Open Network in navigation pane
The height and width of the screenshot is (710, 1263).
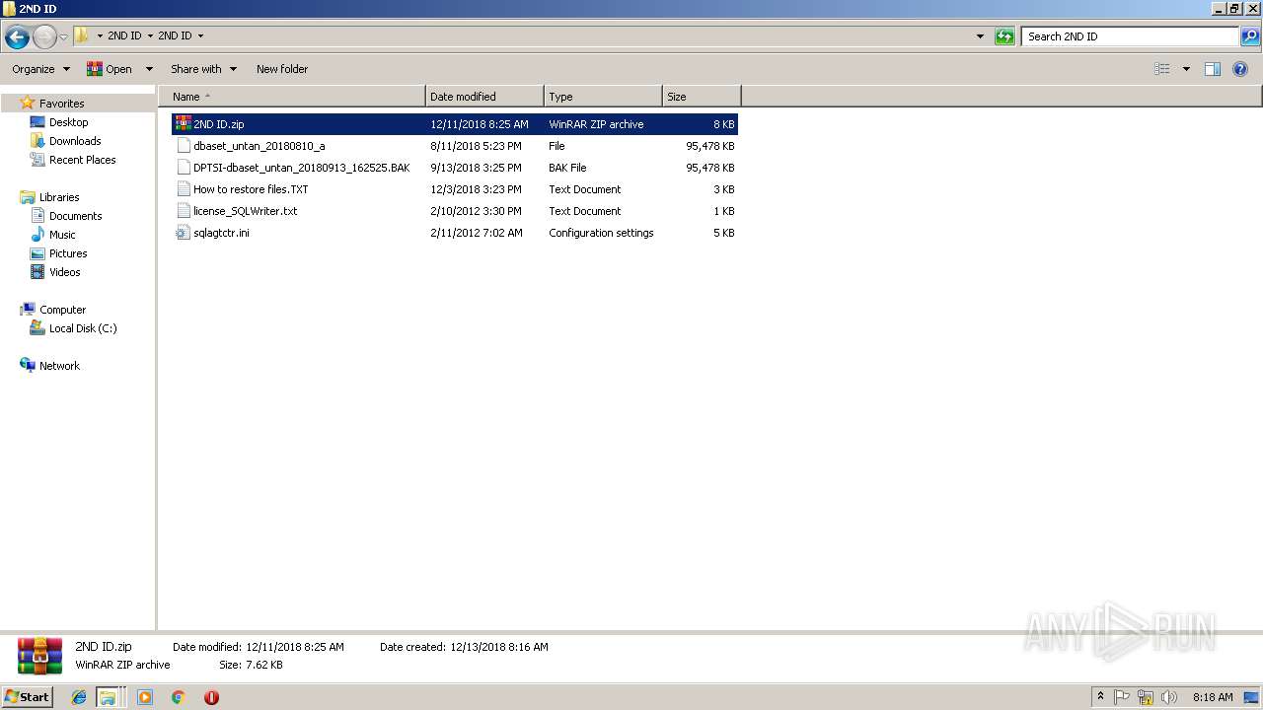pyautogui.click(x=59, y=366)
